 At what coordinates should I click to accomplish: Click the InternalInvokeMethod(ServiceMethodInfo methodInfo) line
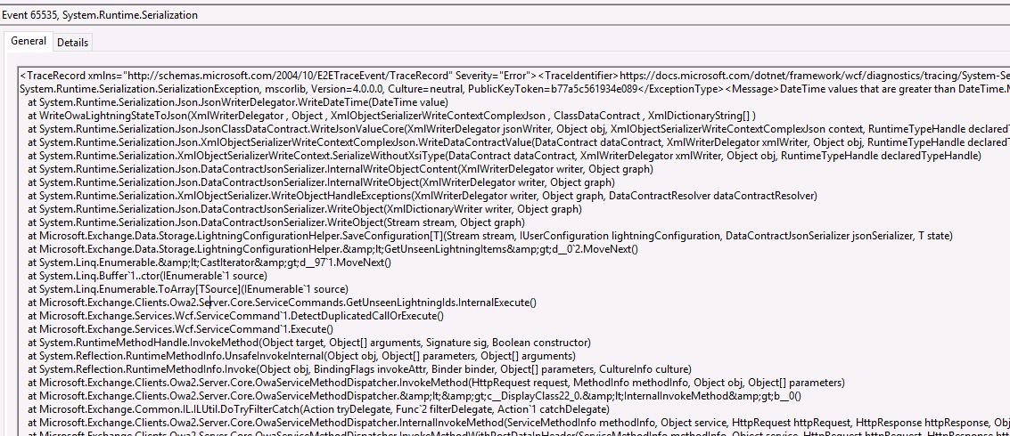coord(519,423)
